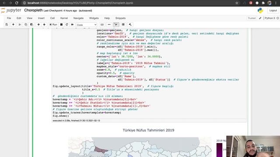This screenshot has width=280, height=157.
Task: Open the Cell menu
Action: [52, 18]
